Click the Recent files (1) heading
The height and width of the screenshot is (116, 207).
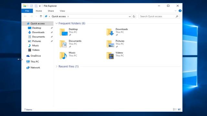click(69, 66)
